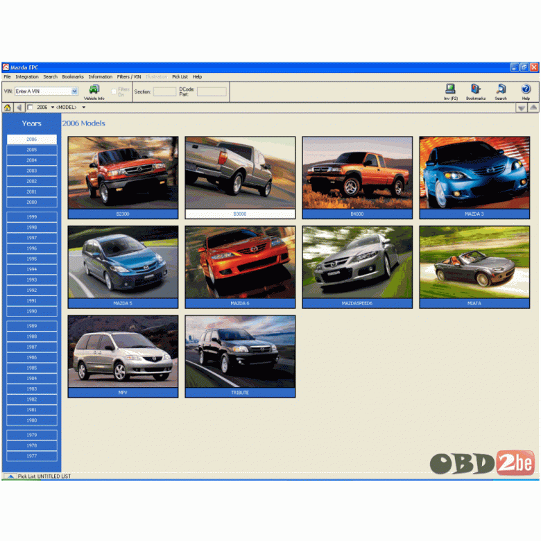
Task: Select year 1982 in the Years list
Action: click(x=32, y=400)
